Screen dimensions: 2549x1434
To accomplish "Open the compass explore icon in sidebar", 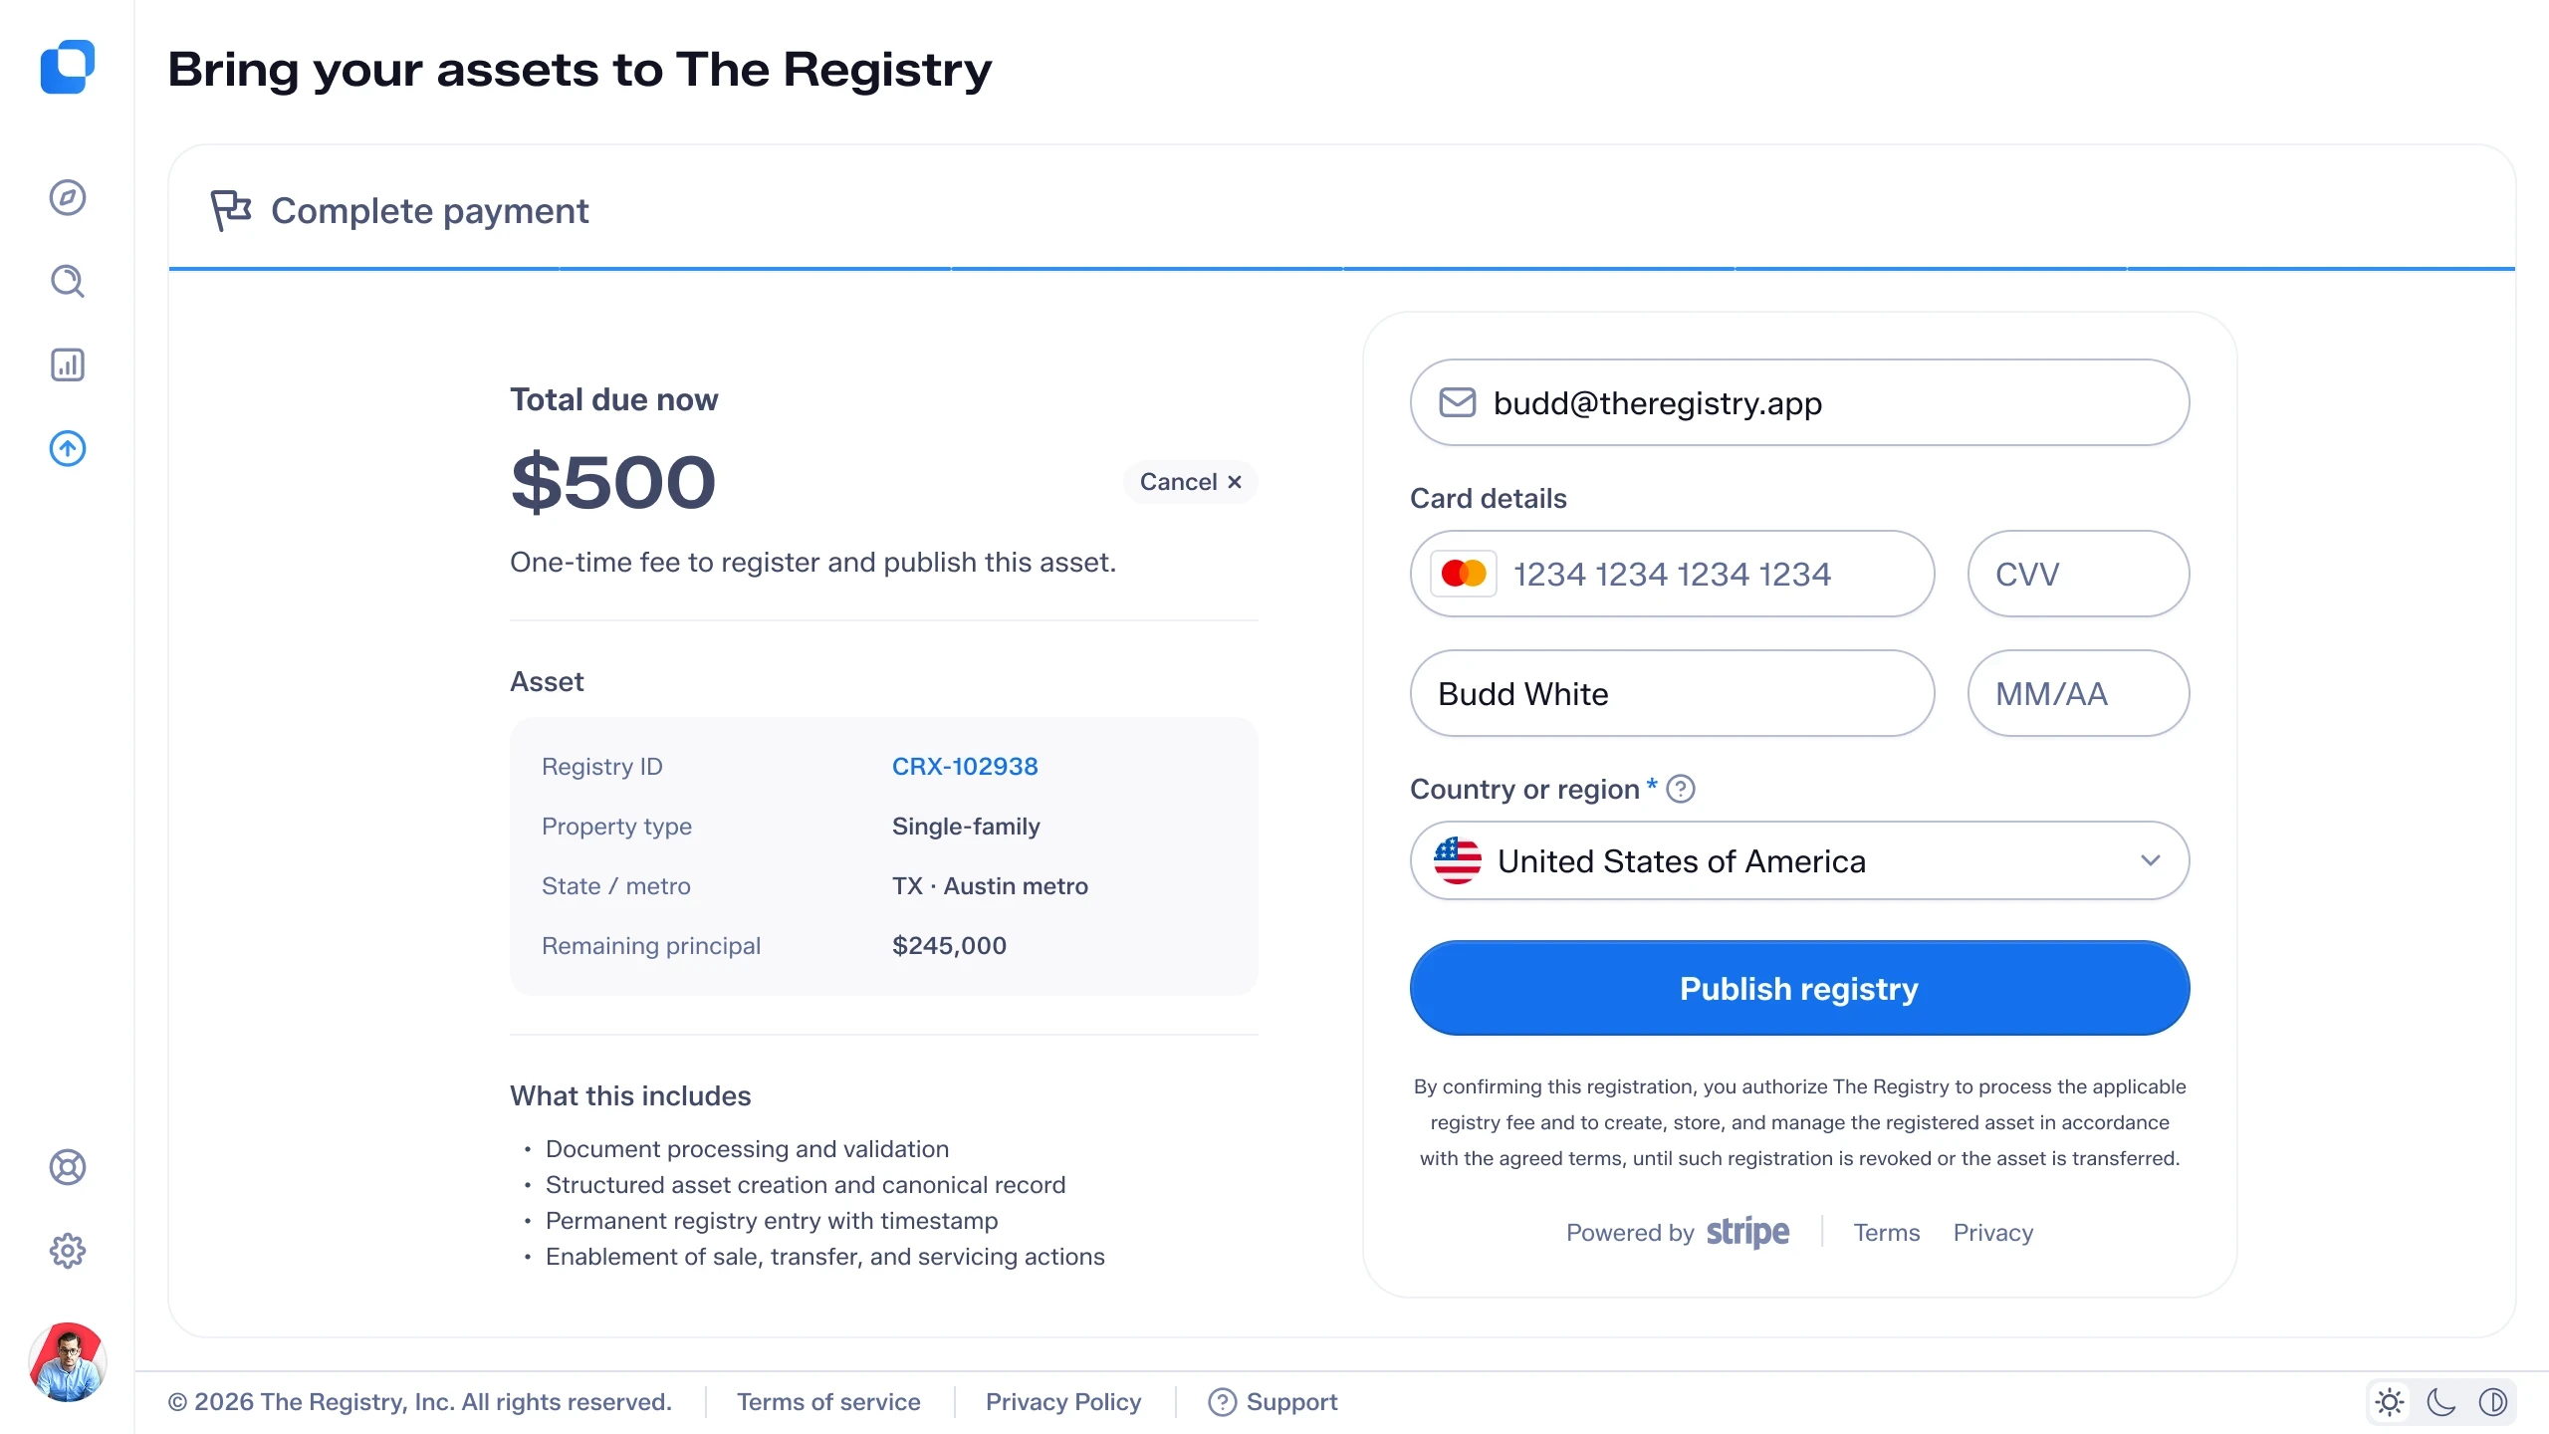I will click(x=68, y=197).
